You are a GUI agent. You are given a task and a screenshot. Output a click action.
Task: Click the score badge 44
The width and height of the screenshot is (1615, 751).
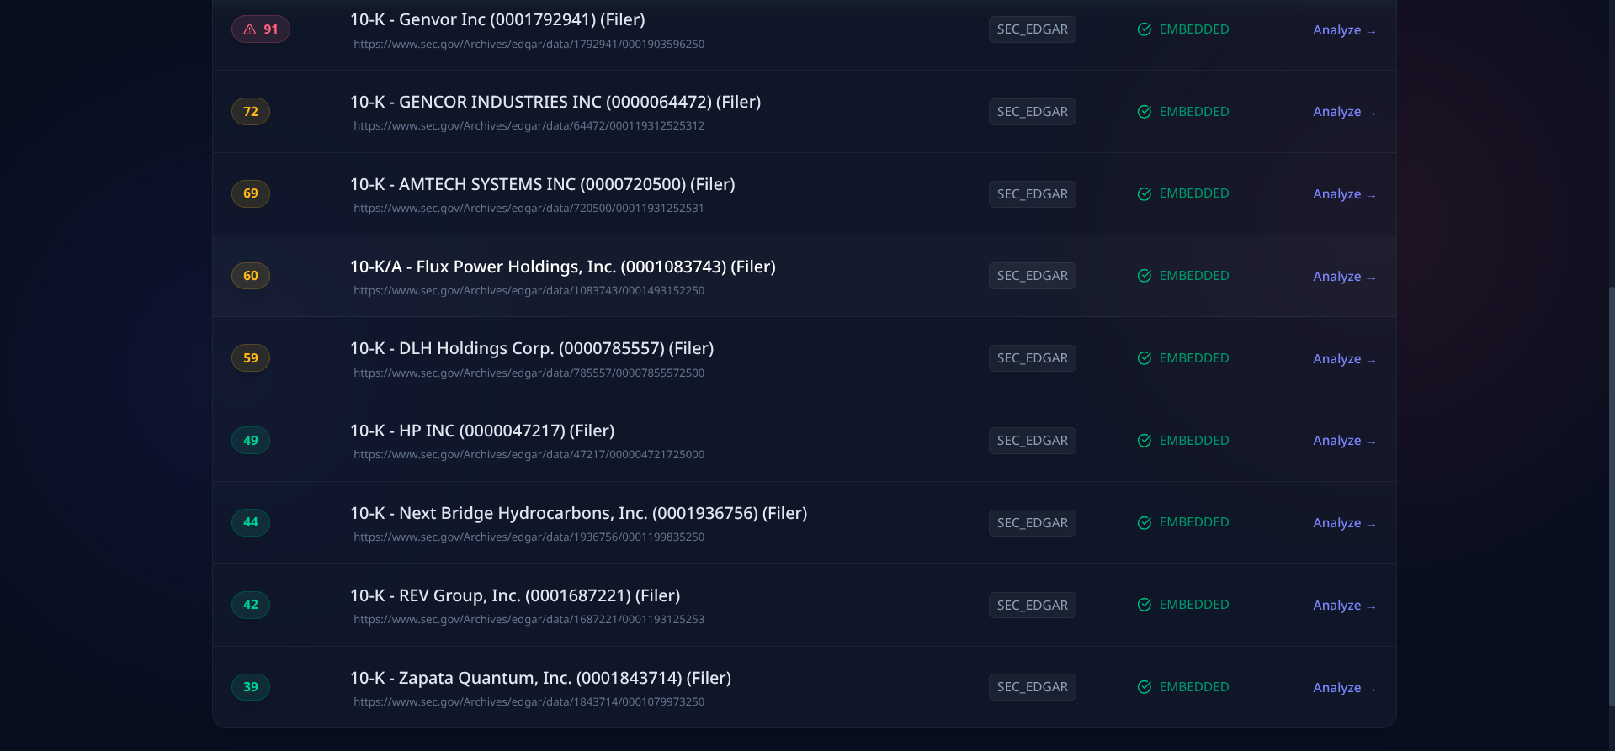[x=251, y=523]
